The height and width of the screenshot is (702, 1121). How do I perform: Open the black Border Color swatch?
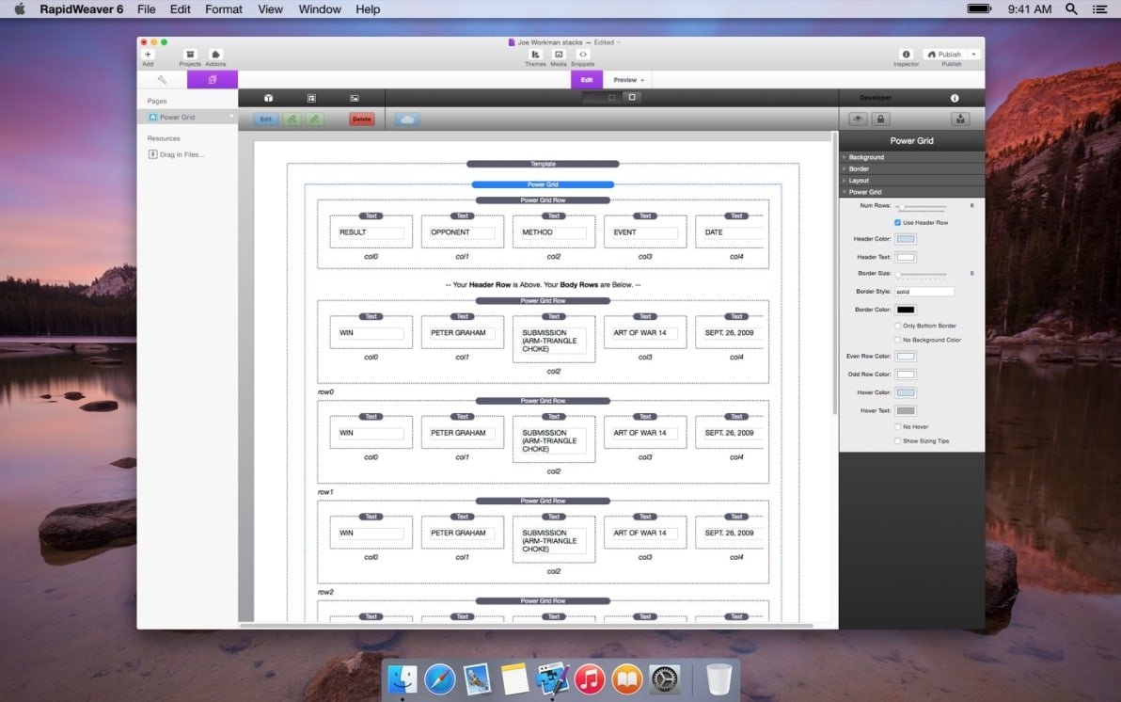pyautogui.click(x=906, y=310)
